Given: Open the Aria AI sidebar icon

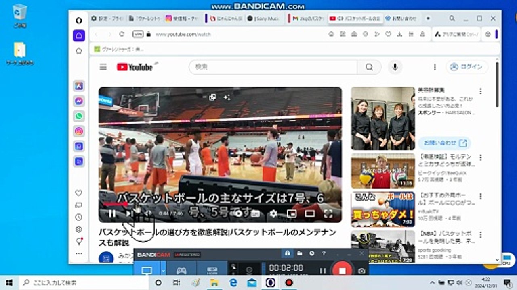Looking at the screenshot, I should (79, 86).
